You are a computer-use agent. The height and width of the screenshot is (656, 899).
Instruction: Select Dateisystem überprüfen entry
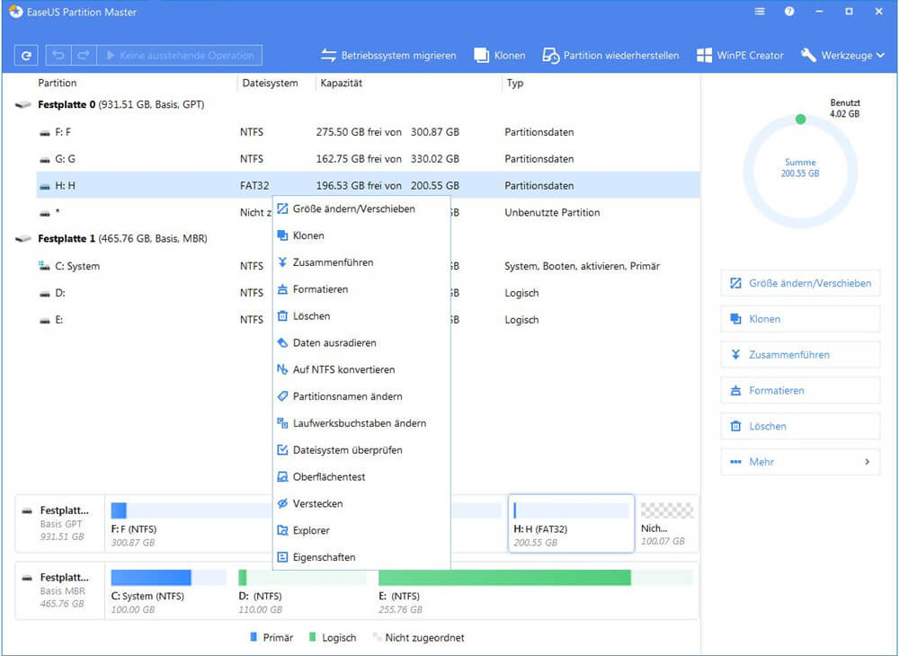point(361,450)
